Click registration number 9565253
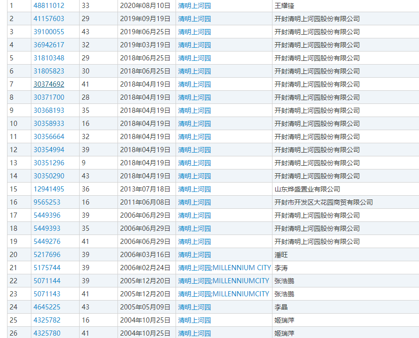419x338 pixels. pos(47,202)
